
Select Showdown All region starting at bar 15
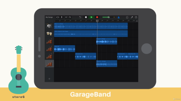tap(133, 56)
